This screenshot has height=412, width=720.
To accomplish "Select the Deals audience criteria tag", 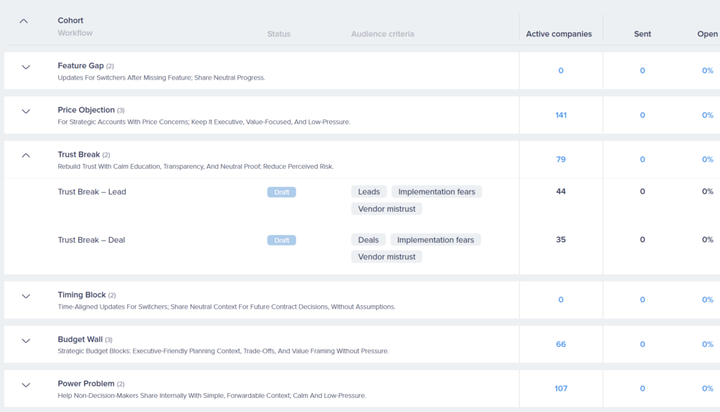I will (368, 240).
